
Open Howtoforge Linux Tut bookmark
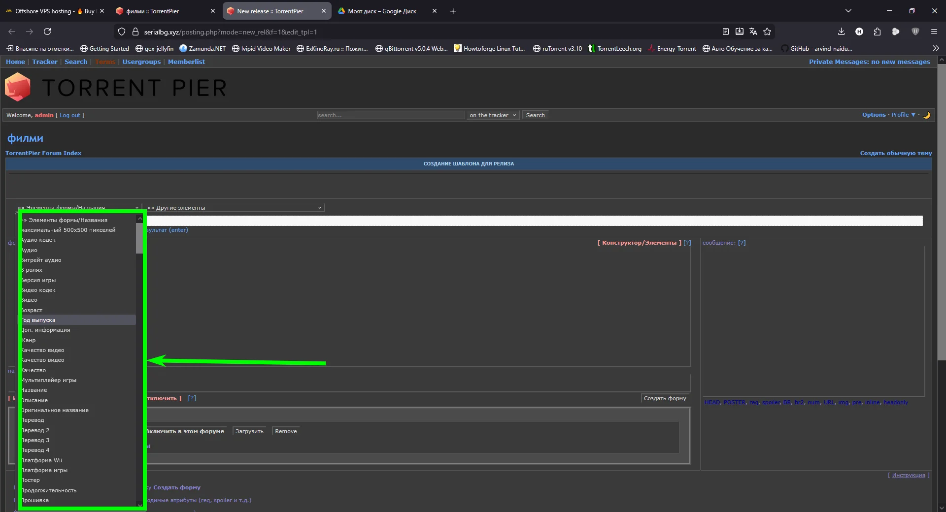(x=489, y=48)
